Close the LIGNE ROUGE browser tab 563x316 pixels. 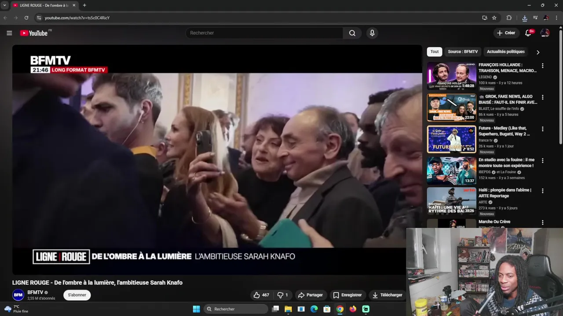click(74, 5)
